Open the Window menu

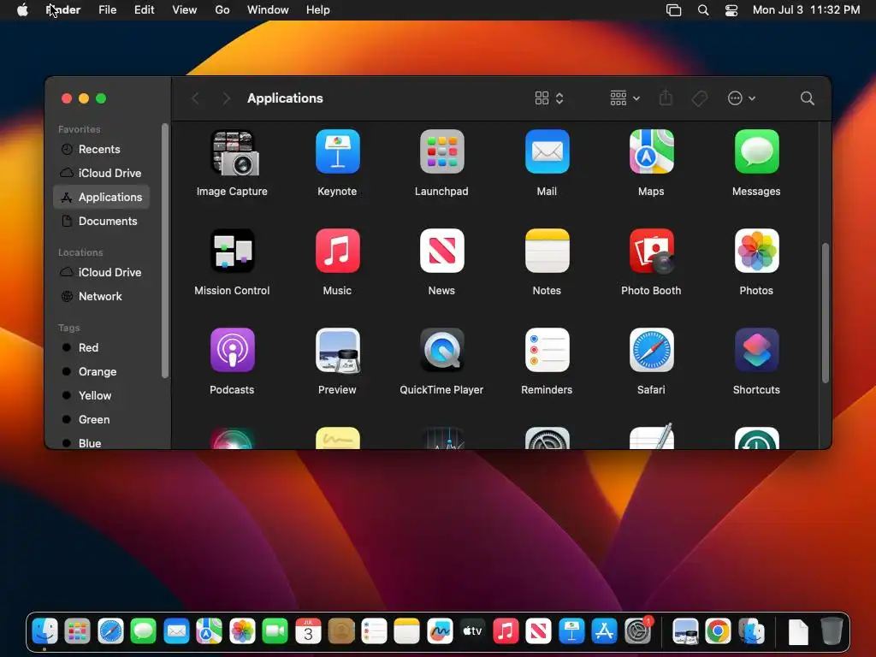pyautogui.click(x=268, y=10)
